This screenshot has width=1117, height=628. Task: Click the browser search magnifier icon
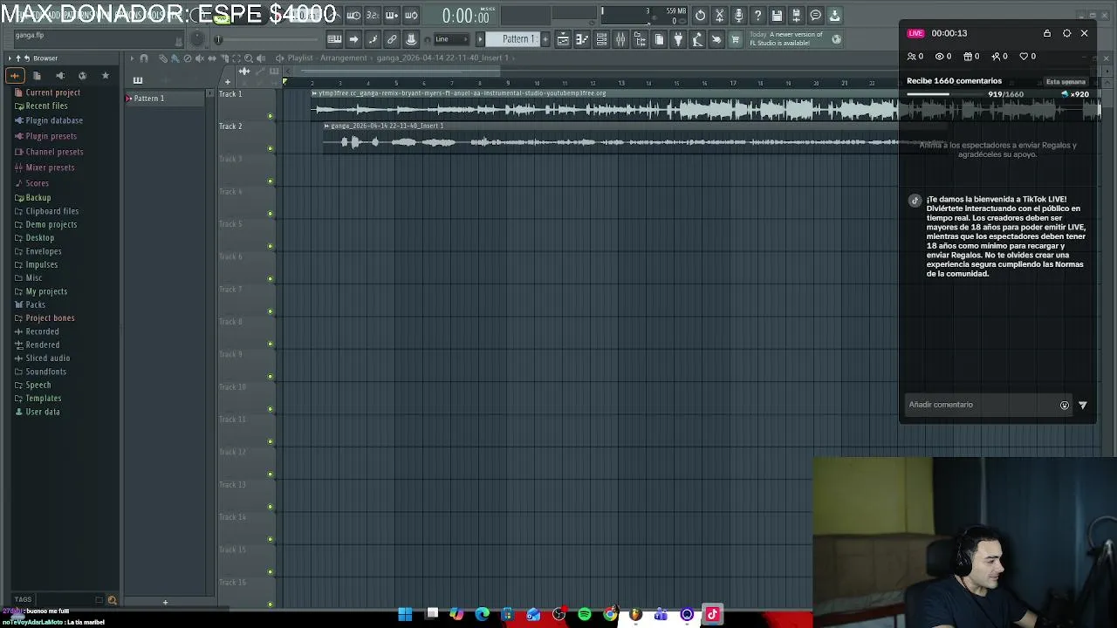click(x=112, y=600)
